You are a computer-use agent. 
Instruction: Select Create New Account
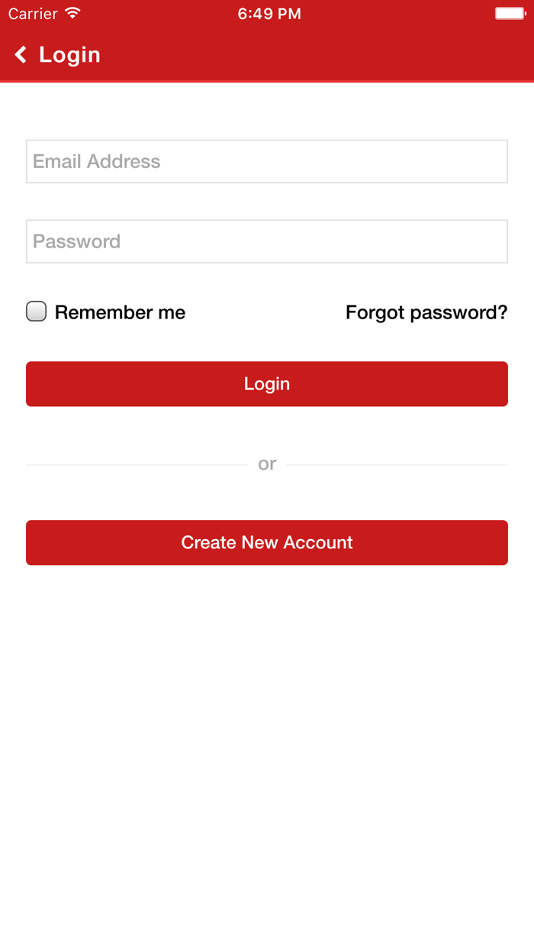click(x=267, y=542)
